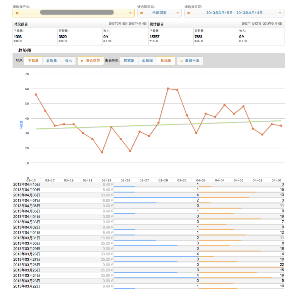This screenshot has width=299, height=289.
Task: Open the 全部国家 country dropdown arrow
Action: point(177,13)
